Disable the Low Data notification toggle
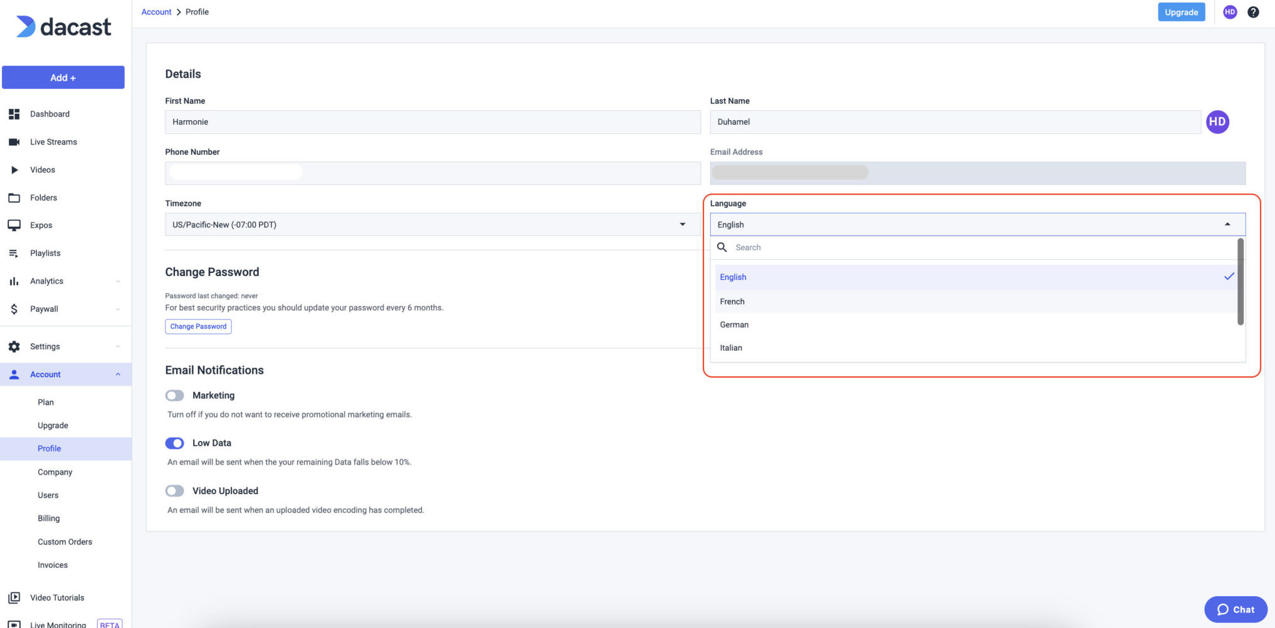The height and width of the screenshot is (628, 1275). pos(174,443)
